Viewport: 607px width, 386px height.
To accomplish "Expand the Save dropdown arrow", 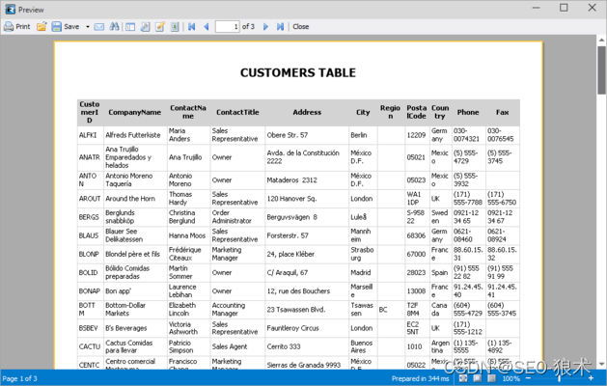I will point(88,27).
